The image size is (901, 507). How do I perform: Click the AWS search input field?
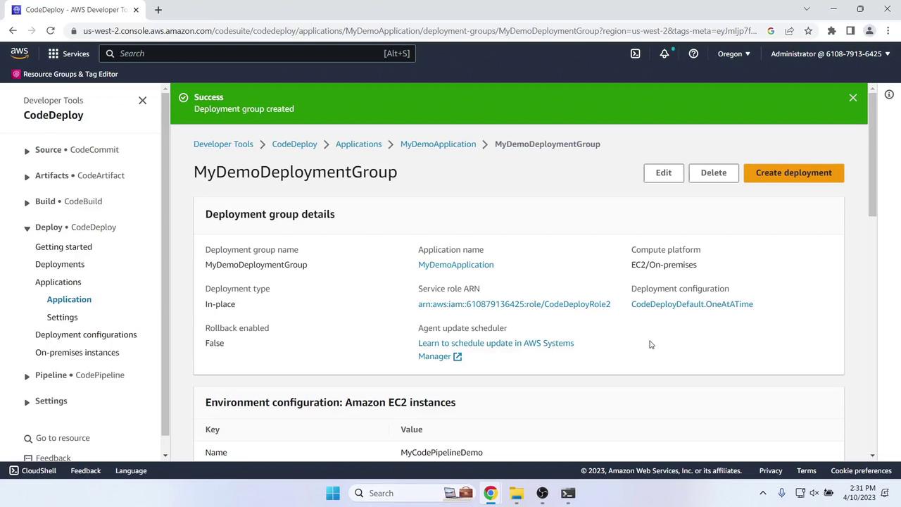(257, 54)
